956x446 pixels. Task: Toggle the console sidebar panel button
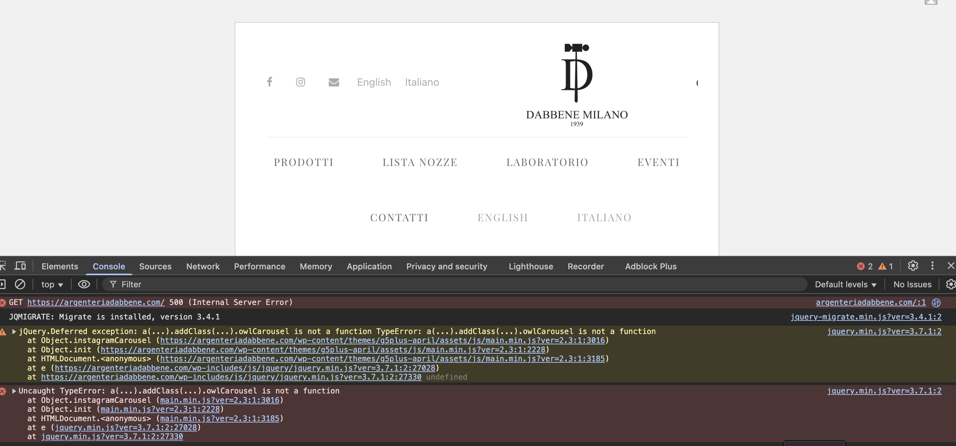point(2,284)
